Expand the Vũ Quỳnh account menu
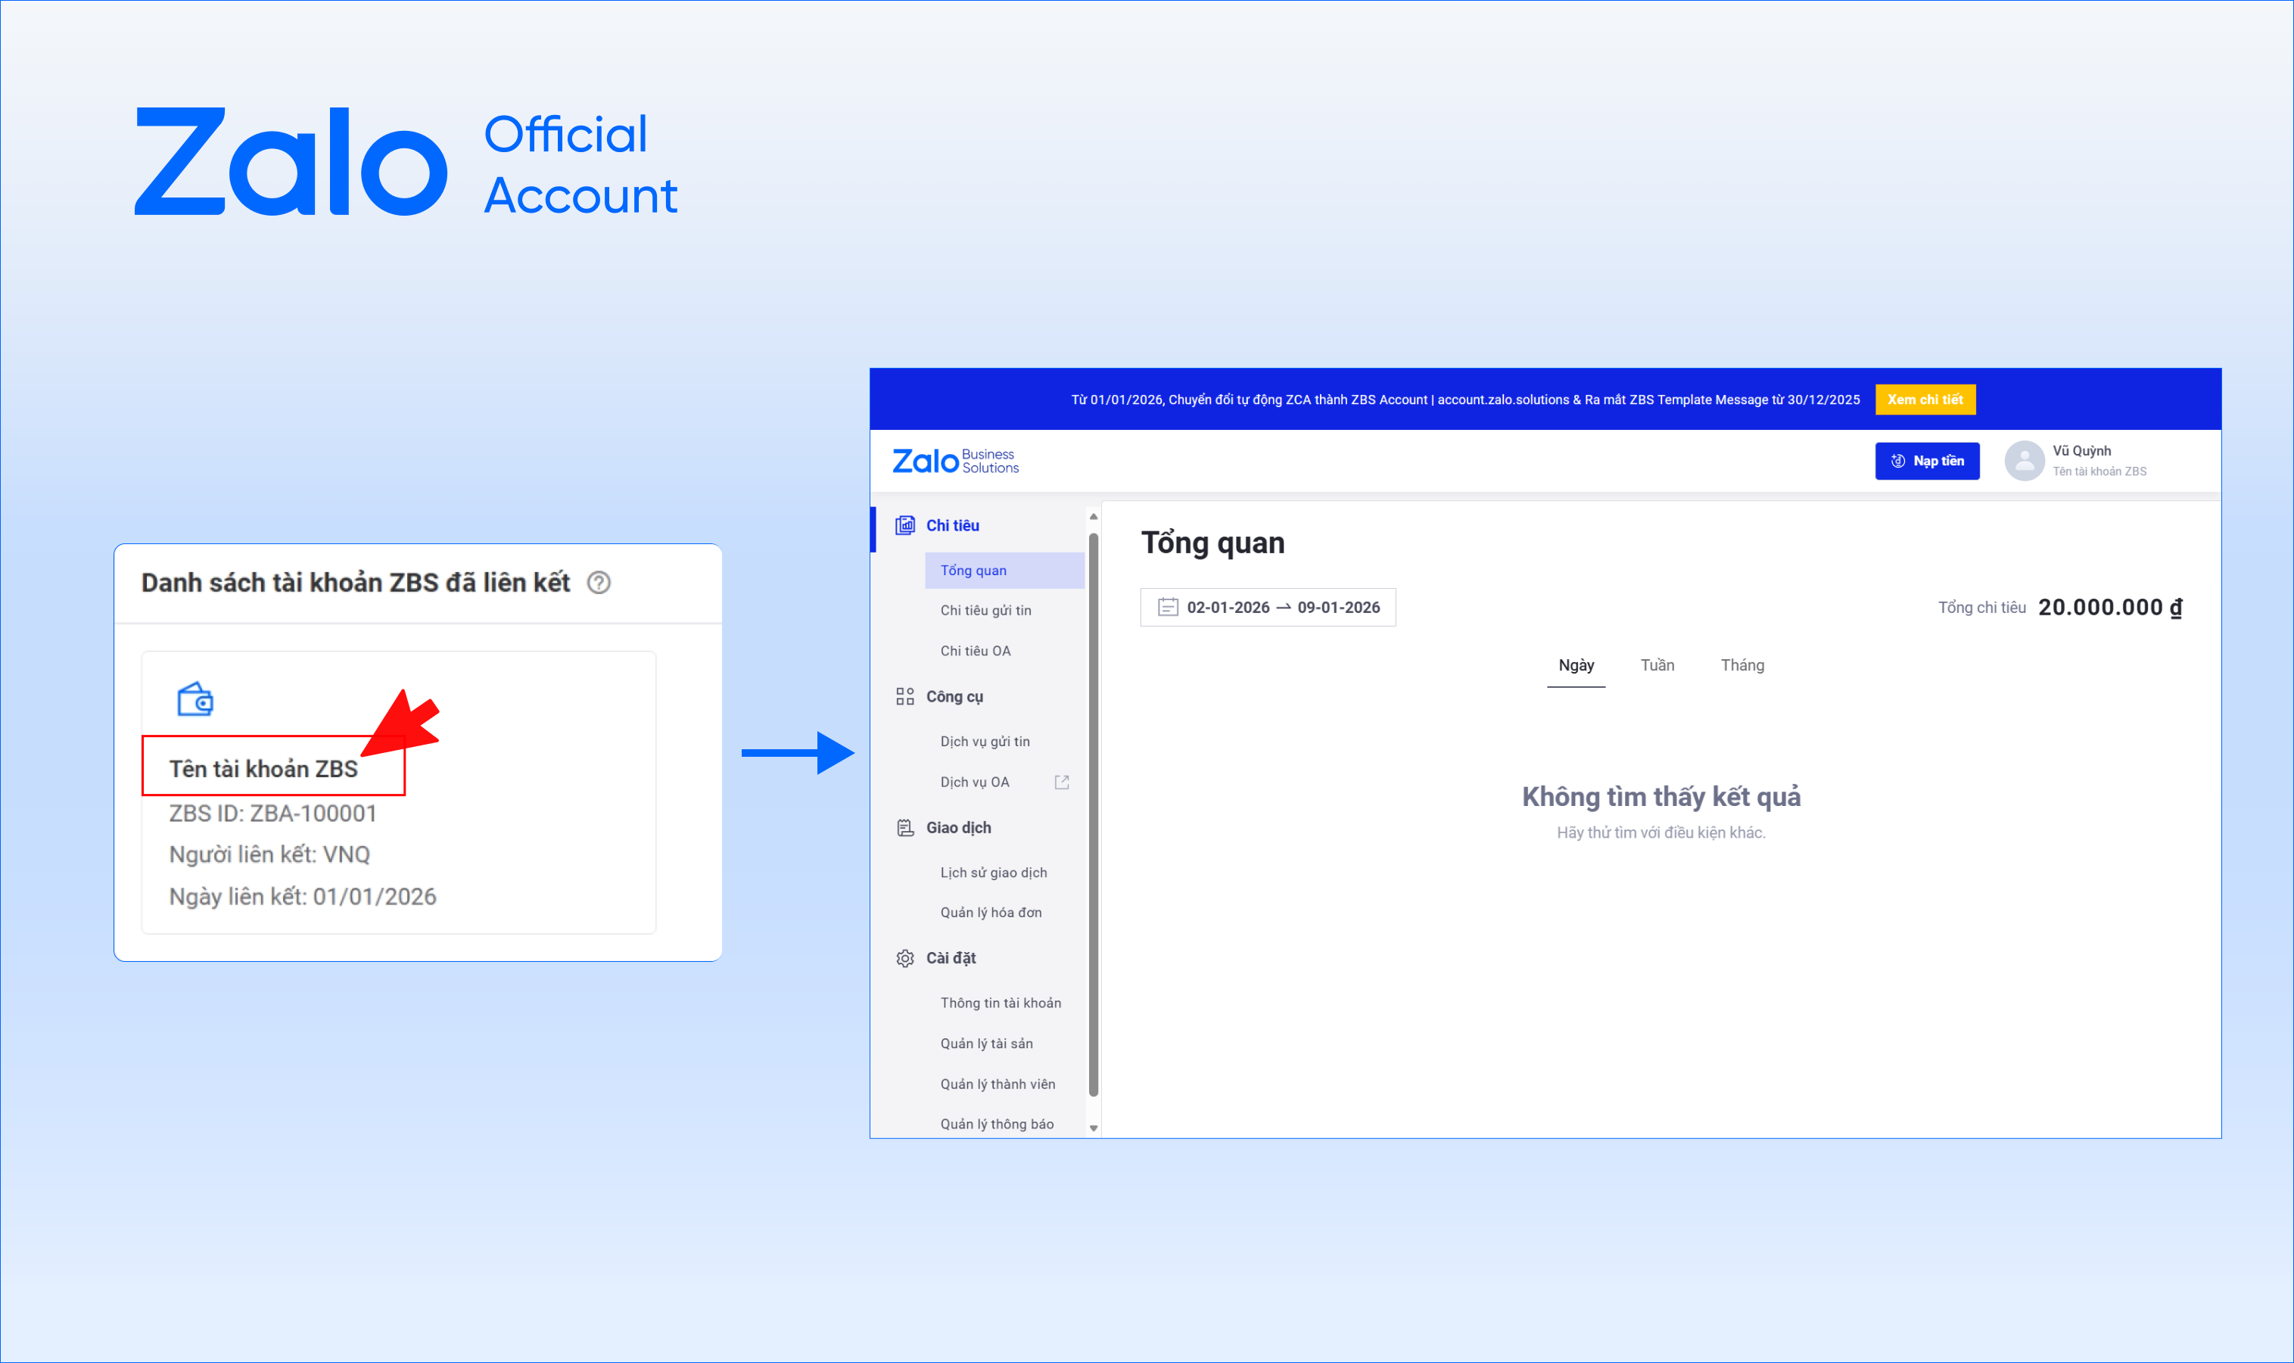 (2099, 460)
